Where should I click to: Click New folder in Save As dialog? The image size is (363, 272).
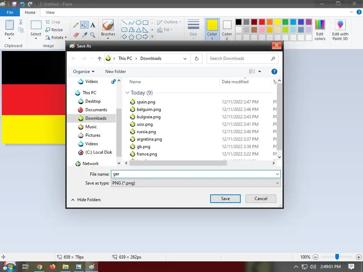tap(116, 72)
